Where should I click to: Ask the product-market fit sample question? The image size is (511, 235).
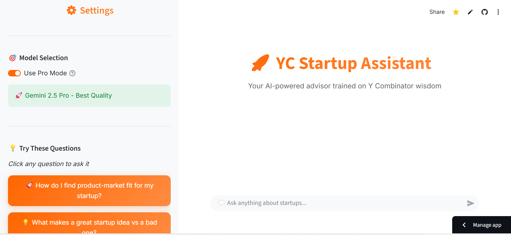89,191
